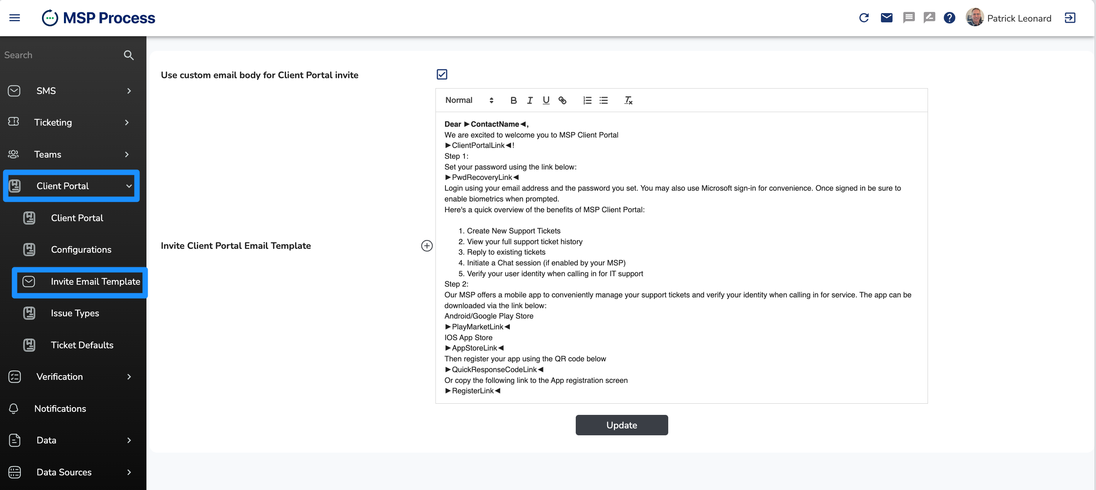
Task: Click Patrick Leonard's profile avatar
Action: [974, 17]
